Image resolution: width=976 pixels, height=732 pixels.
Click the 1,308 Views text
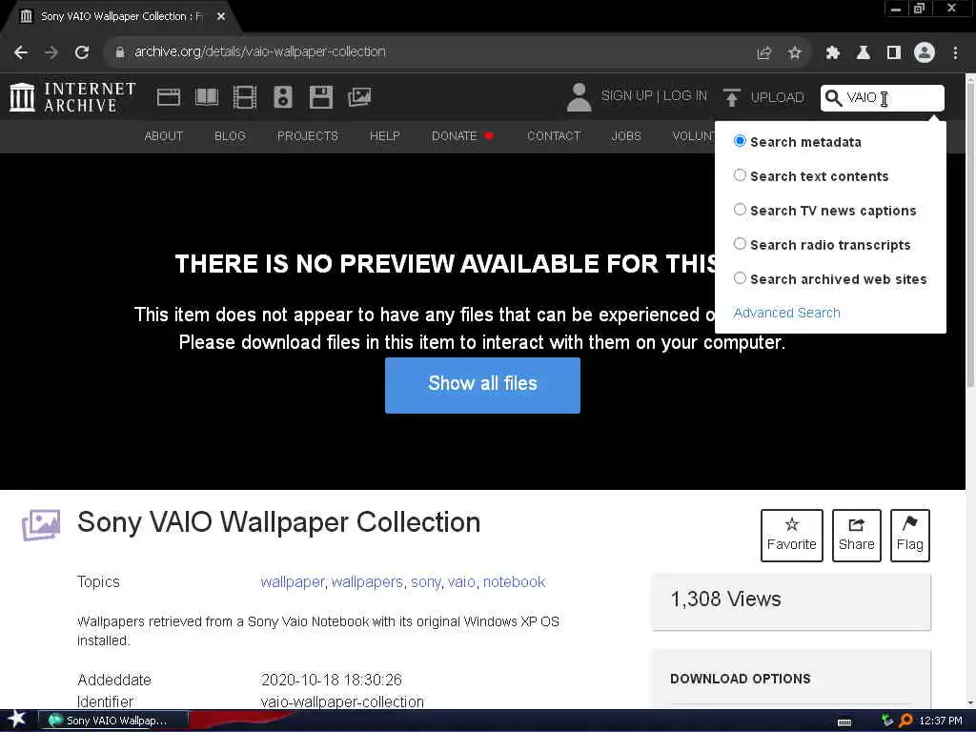[725, 599]
